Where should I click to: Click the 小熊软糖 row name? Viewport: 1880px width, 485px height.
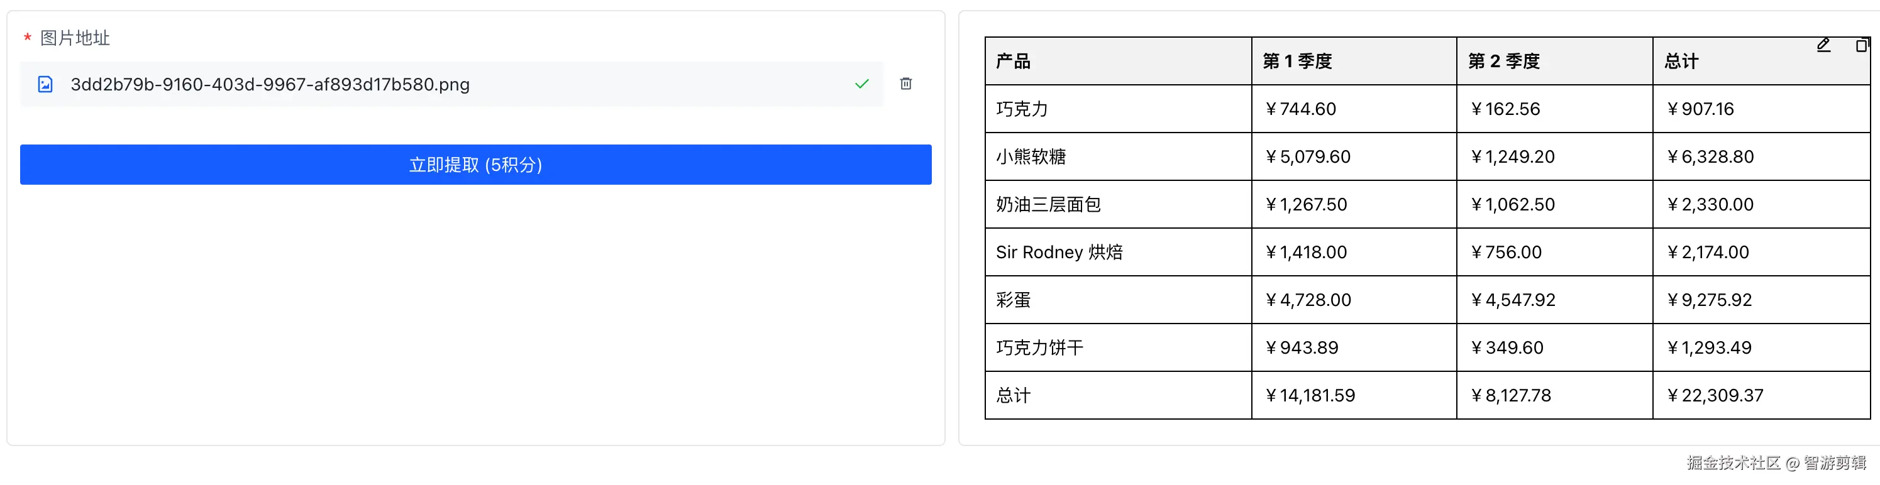click(1031, 157)
